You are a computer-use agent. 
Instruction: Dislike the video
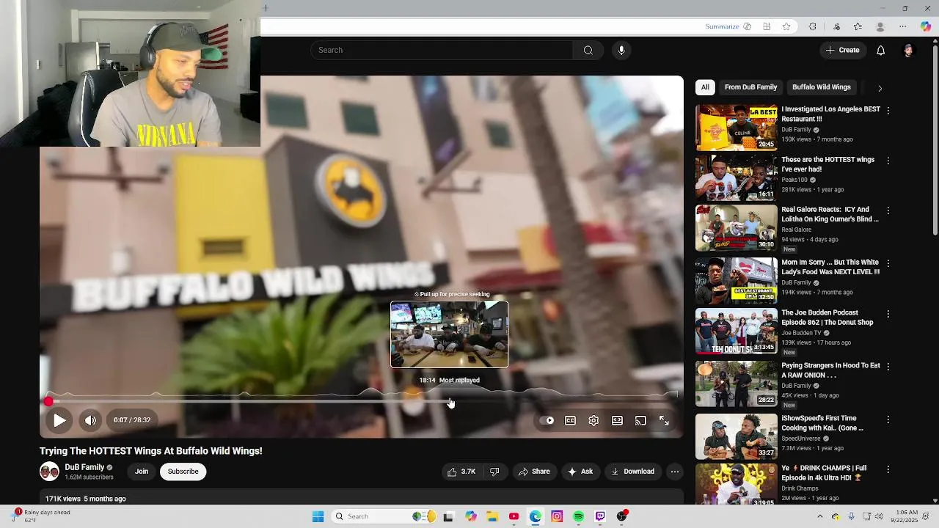tap(494, 472)
